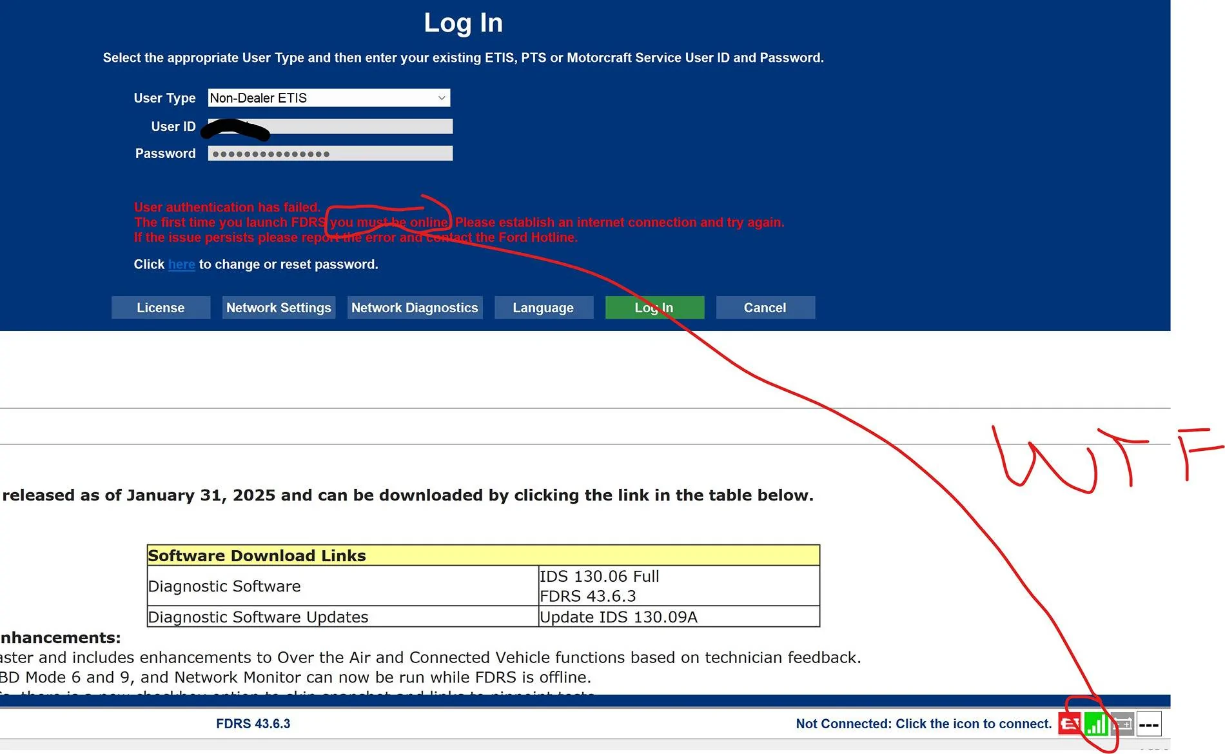
Task: Click the dashed voltage readout icon
Action: click(1149, 724)
